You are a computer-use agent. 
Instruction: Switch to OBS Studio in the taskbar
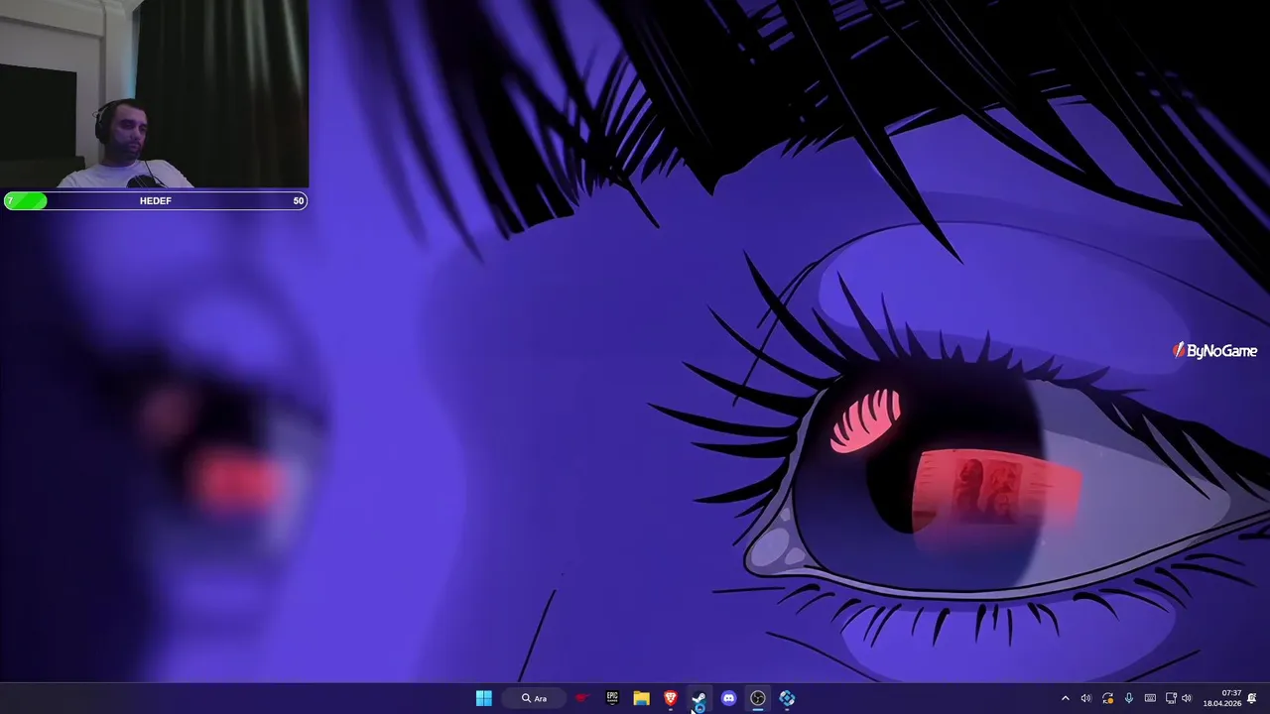pyautogui.click(x=758, y=698)
